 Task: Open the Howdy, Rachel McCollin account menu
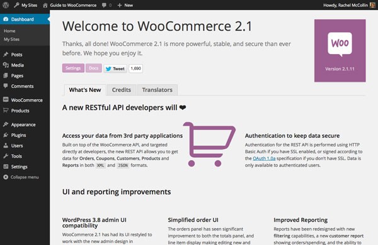click(x=349, y=5)
